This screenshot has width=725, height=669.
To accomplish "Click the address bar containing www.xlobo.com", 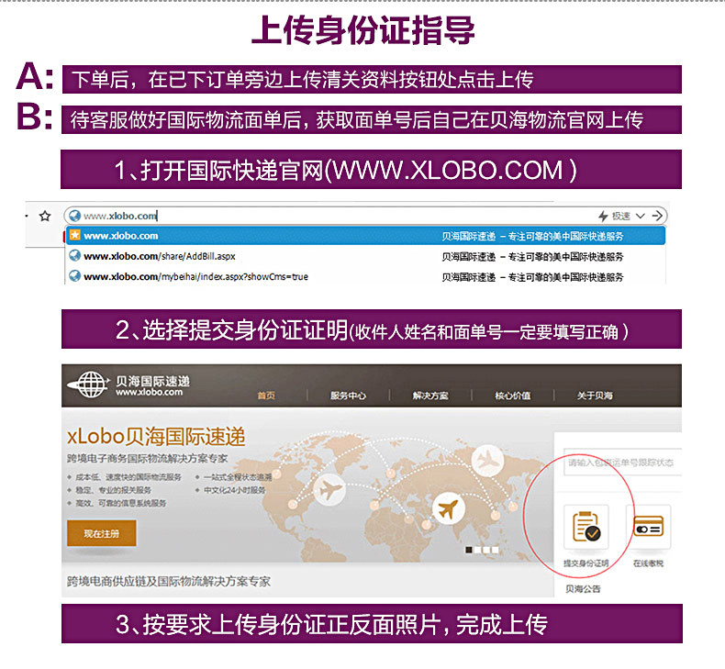I will [x=365, y=216].
